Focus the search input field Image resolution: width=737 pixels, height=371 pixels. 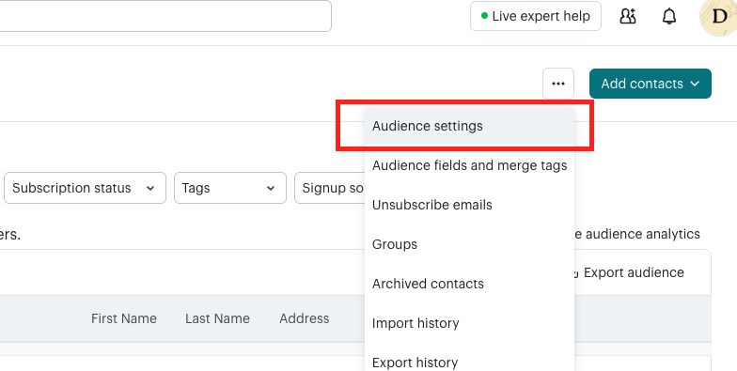pos(165,16)
